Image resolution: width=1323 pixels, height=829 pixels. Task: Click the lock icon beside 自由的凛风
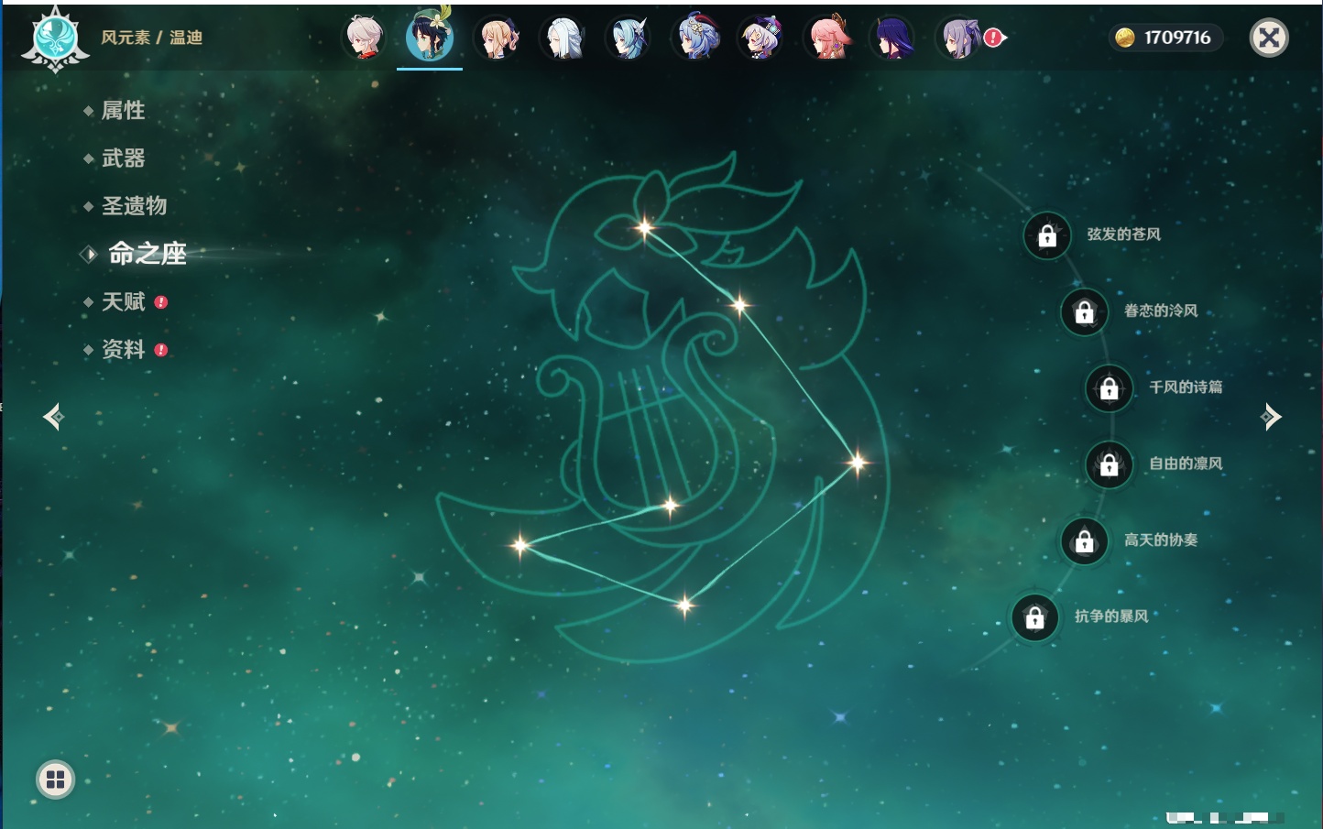[1109, 465]
